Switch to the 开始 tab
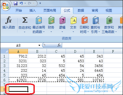 coord(19,11)
